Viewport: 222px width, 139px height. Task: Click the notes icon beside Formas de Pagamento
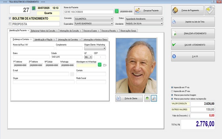[x=209, y=10]
